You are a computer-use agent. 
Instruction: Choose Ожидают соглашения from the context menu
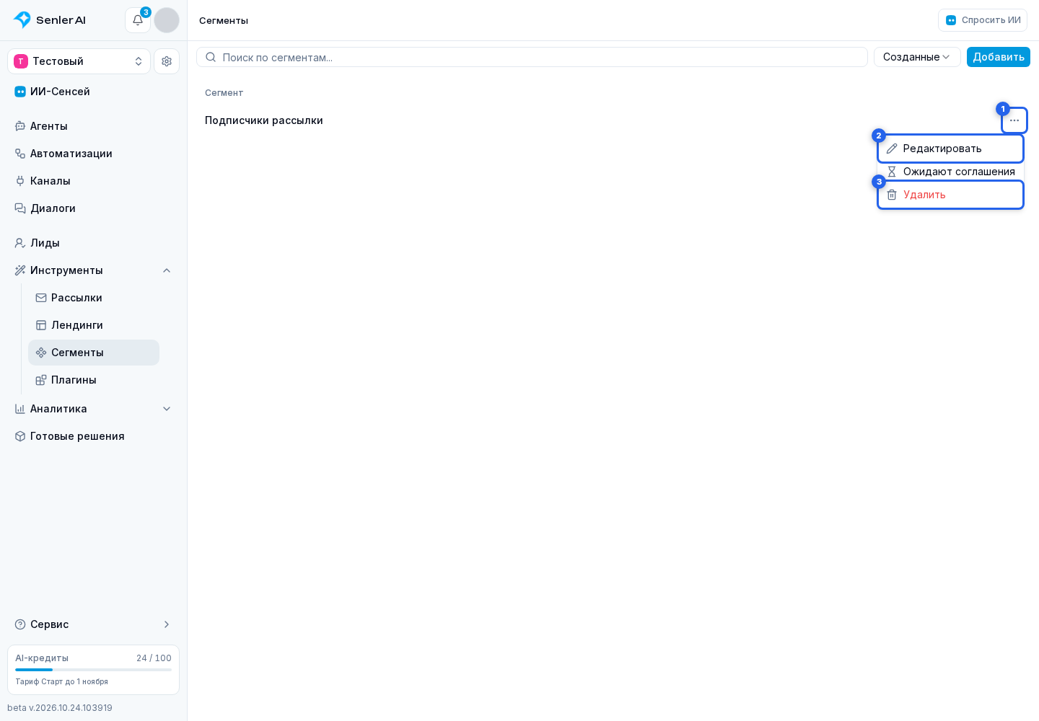(x=950, y=172)
